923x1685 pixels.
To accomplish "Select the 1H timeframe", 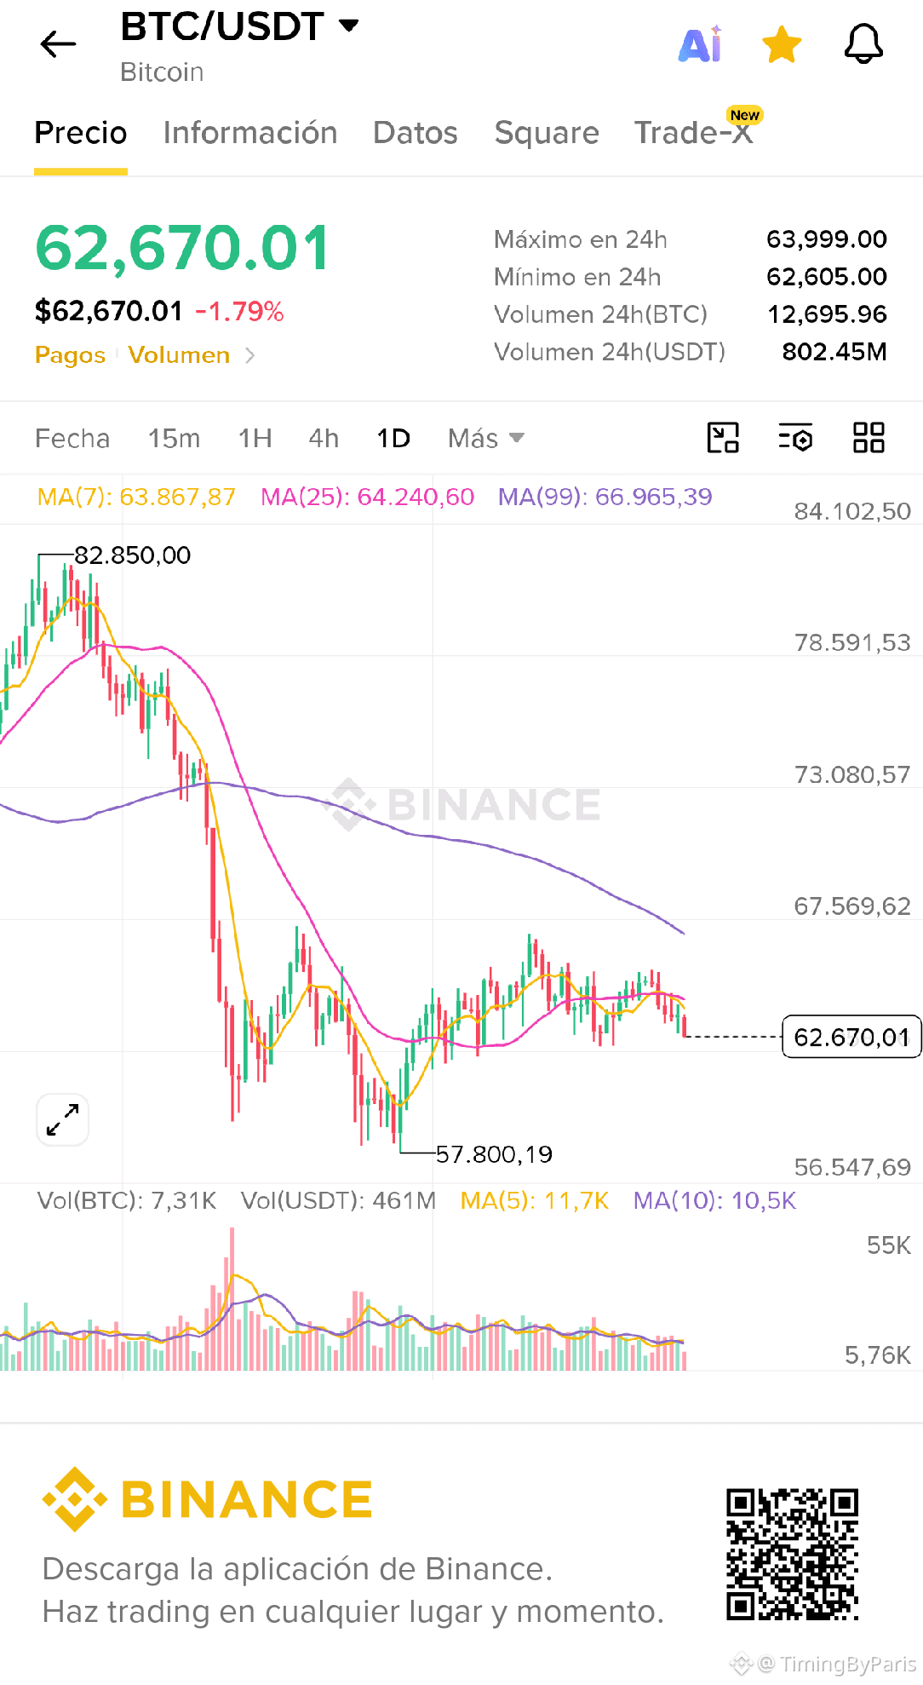I will (x=255, y=439).
